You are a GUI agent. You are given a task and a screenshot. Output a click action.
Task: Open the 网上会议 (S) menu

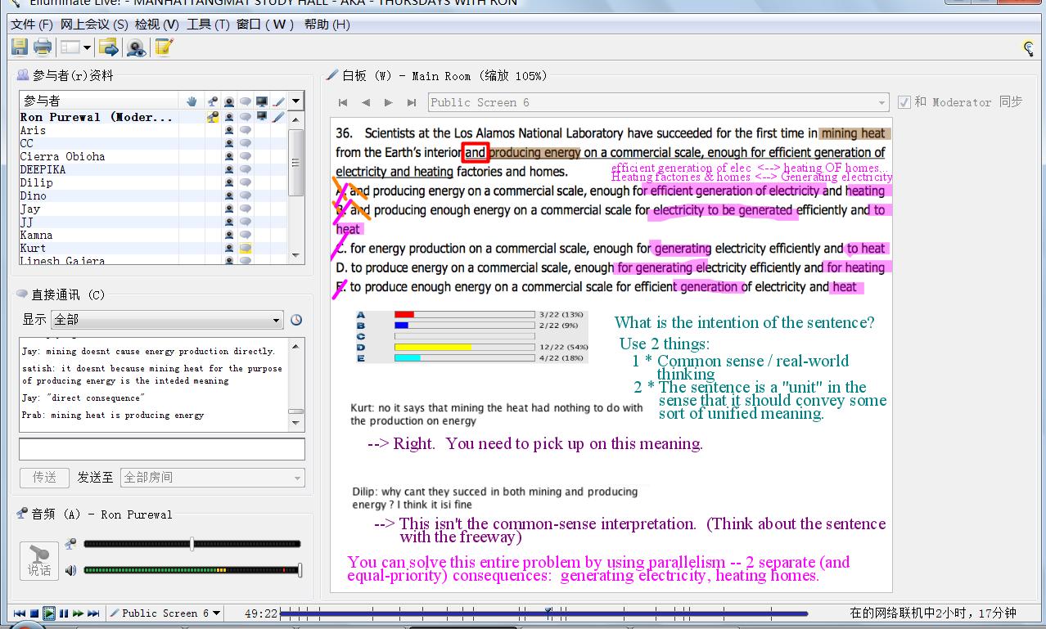94,24
